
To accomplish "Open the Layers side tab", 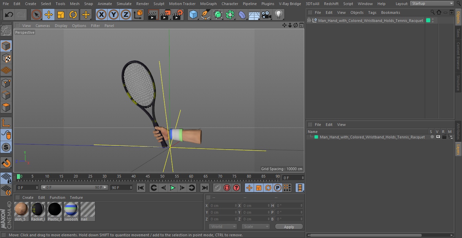I will pyautogui.click(x=458, y=149).
